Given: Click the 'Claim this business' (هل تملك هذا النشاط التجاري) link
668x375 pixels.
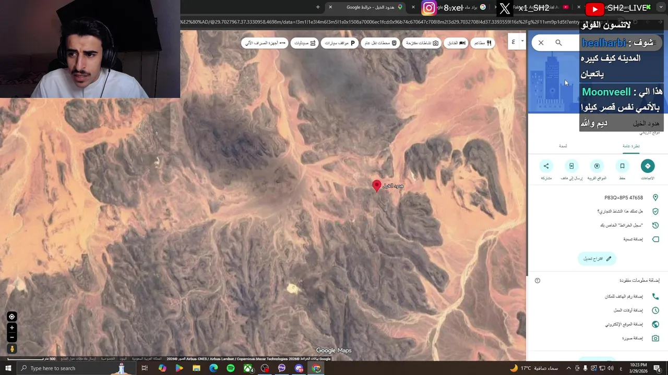Looking at the screenshot, I should [620, 211].
